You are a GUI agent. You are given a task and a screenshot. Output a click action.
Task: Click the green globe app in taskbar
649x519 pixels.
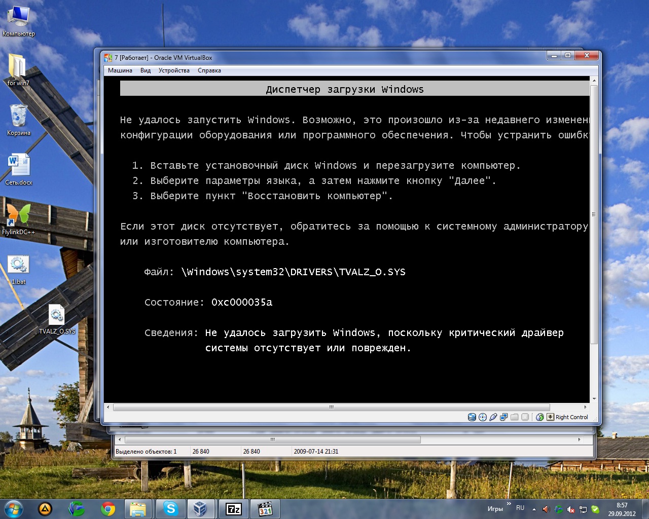77,508
